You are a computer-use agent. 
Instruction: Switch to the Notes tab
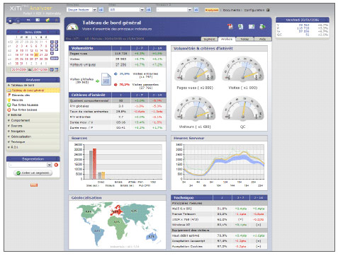point(244,39)
